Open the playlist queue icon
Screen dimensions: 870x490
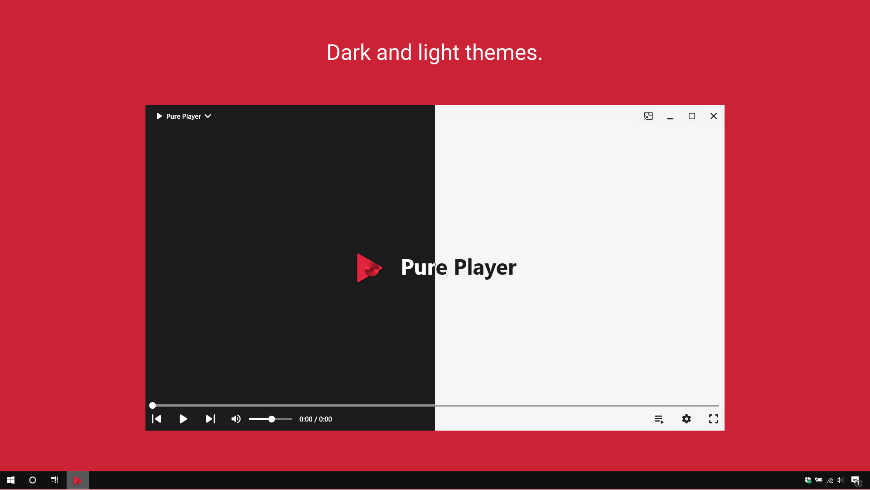tap(659, 419)
